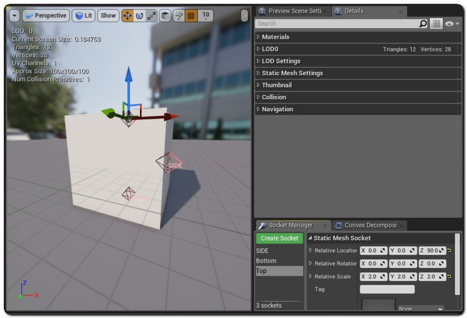
Task: Close the Details tab
Action: pos(400,11)
